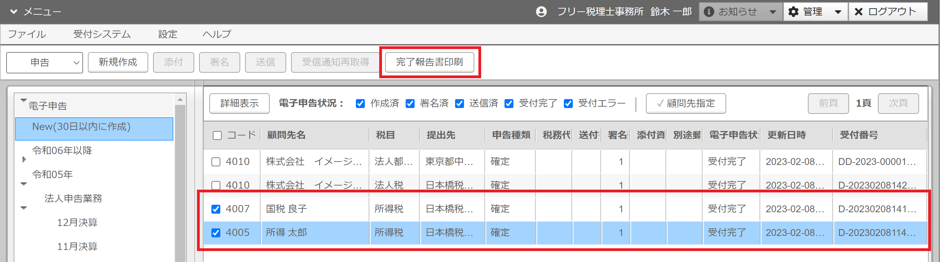Viewport: 940px width, 262px height.
Task: Toggle the select-all checkbox in コード header
Action: tap(217, 135)
